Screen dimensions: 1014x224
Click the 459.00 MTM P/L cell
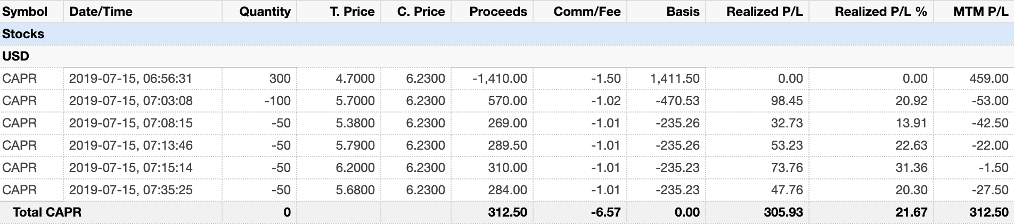click(x=988, y=79)
